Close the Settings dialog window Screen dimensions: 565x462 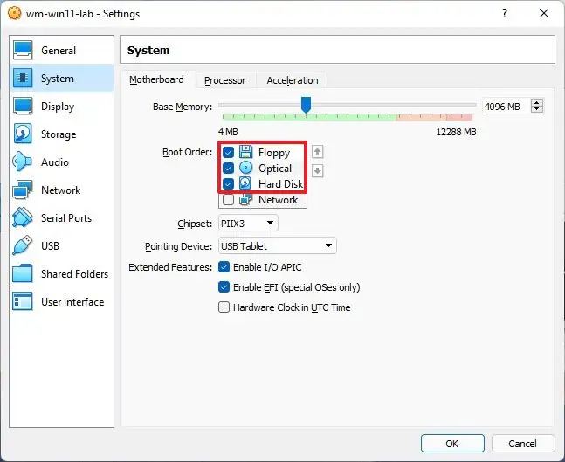click(544, 13)
